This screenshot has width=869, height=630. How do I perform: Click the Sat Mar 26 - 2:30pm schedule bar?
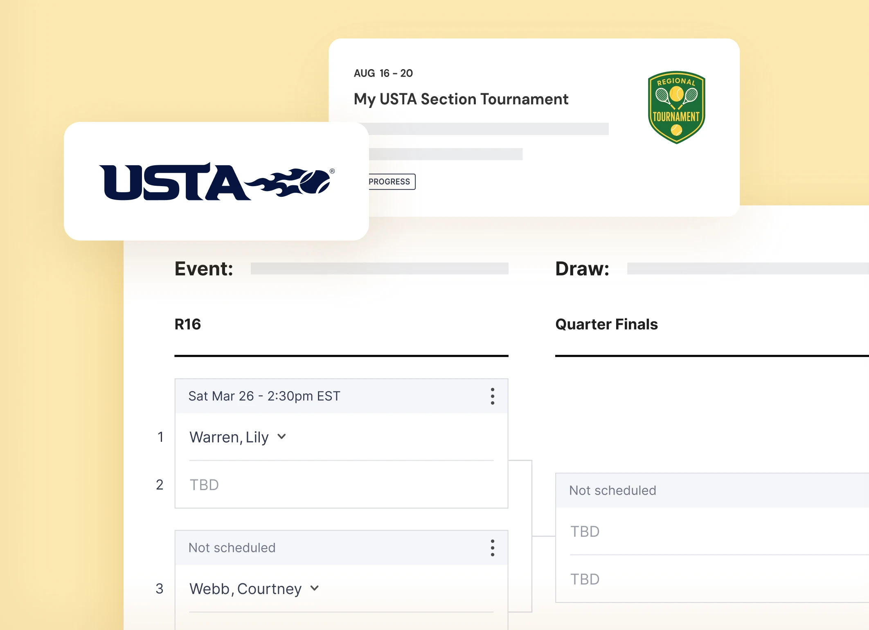point(264,396)
